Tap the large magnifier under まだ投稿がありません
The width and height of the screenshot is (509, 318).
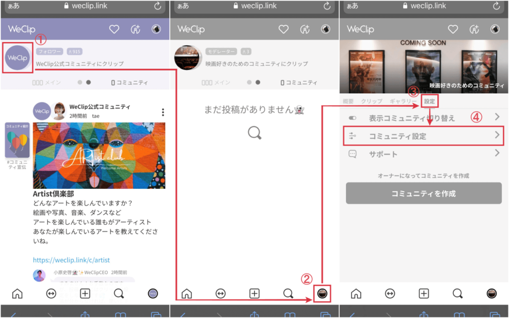tap(254, 133)
